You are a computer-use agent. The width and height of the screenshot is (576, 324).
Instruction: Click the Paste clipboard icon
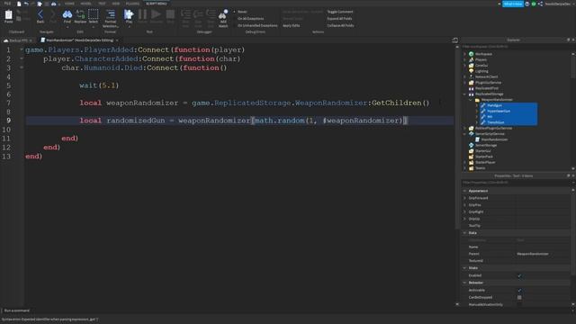click(x=8, y=16)
